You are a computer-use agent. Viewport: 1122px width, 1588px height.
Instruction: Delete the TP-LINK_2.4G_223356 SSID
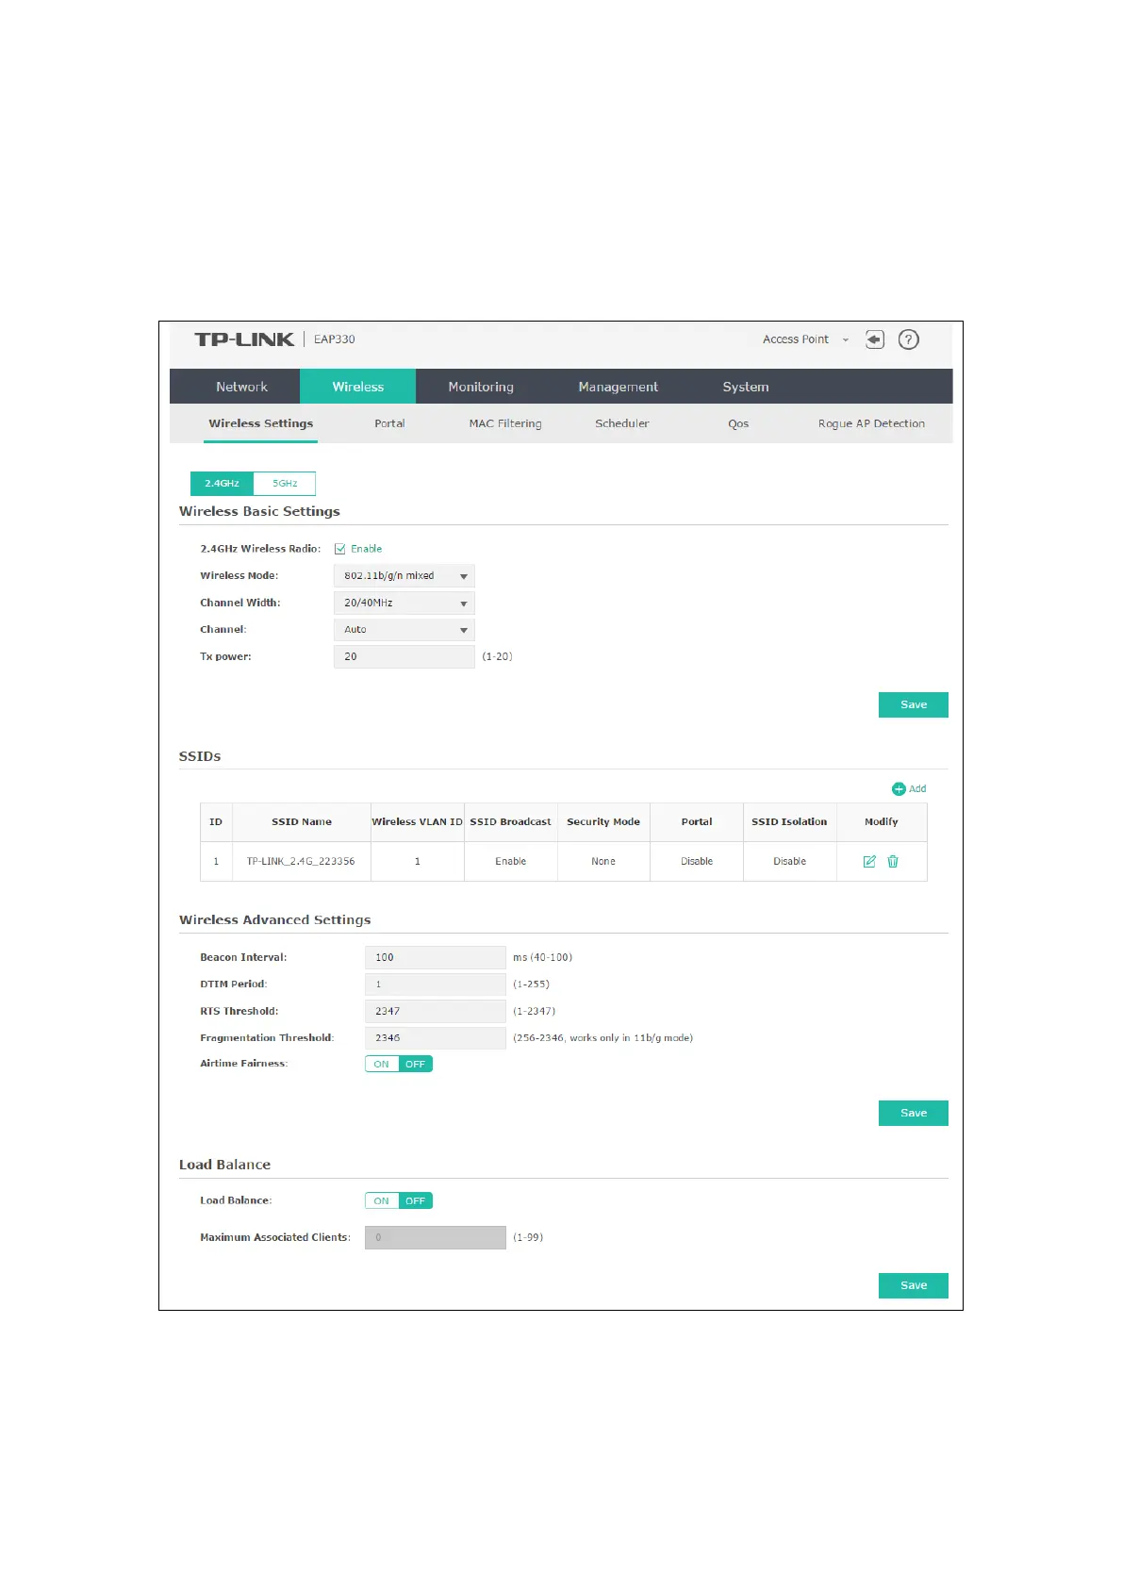(x=893, y=861)
